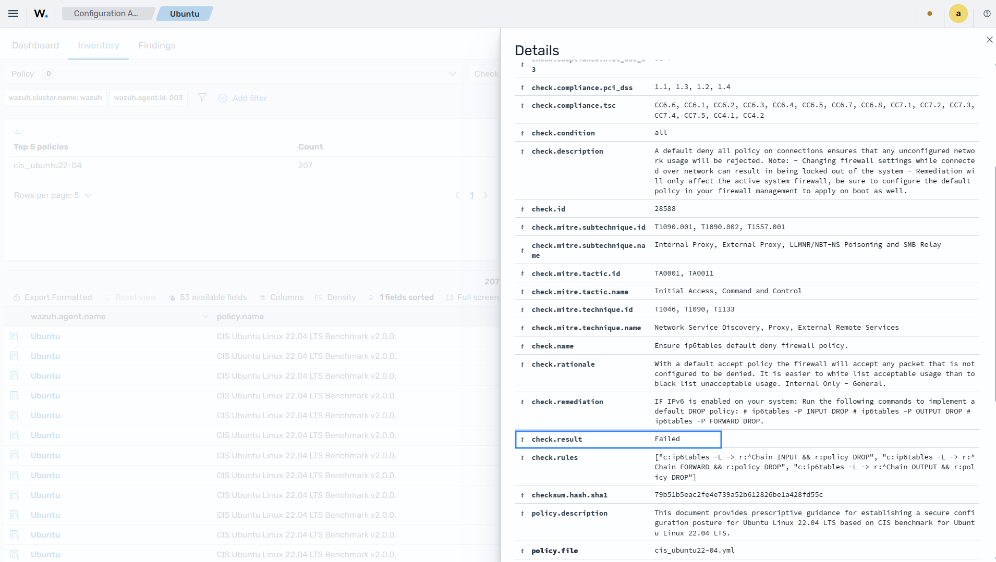Open the user avatar menu
Image resolution: width=996 pixels, height=562 pixels.
pos(958,14)
